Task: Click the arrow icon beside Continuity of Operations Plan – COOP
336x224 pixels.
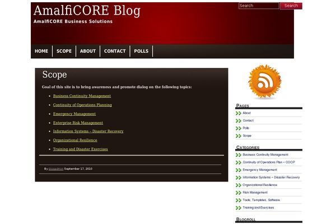Action: point(239,162)
